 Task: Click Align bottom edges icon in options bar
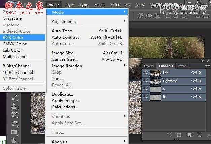pyautogui.click(x=157, y=16)
